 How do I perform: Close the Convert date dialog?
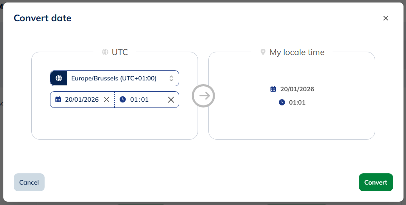pyautogui.click(x=386, y=18)
